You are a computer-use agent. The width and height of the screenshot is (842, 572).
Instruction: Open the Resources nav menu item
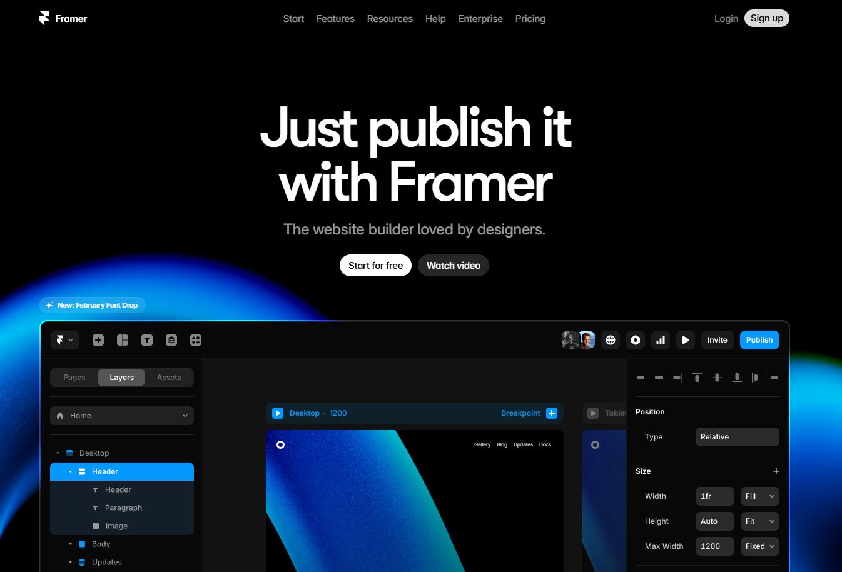[x=390, y=19]
